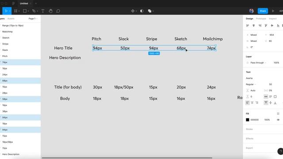Select the Comment tool

tap(58, 11)
